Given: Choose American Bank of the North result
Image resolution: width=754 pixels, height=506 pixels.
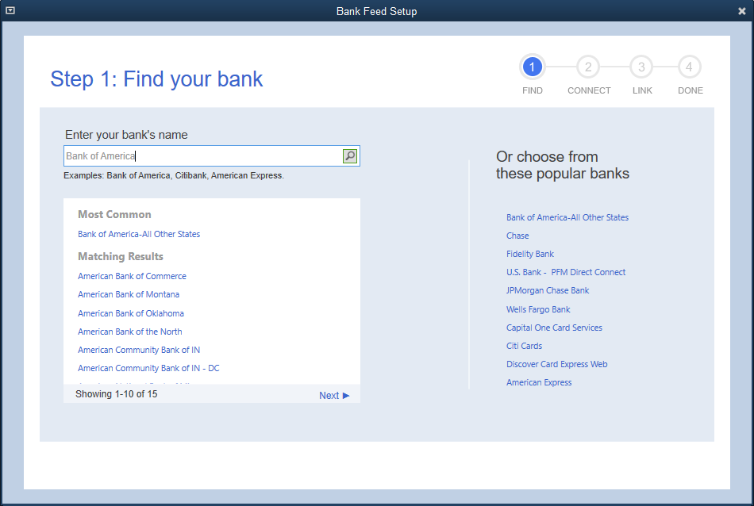Looking at the screenshot, I should point(130,332).
